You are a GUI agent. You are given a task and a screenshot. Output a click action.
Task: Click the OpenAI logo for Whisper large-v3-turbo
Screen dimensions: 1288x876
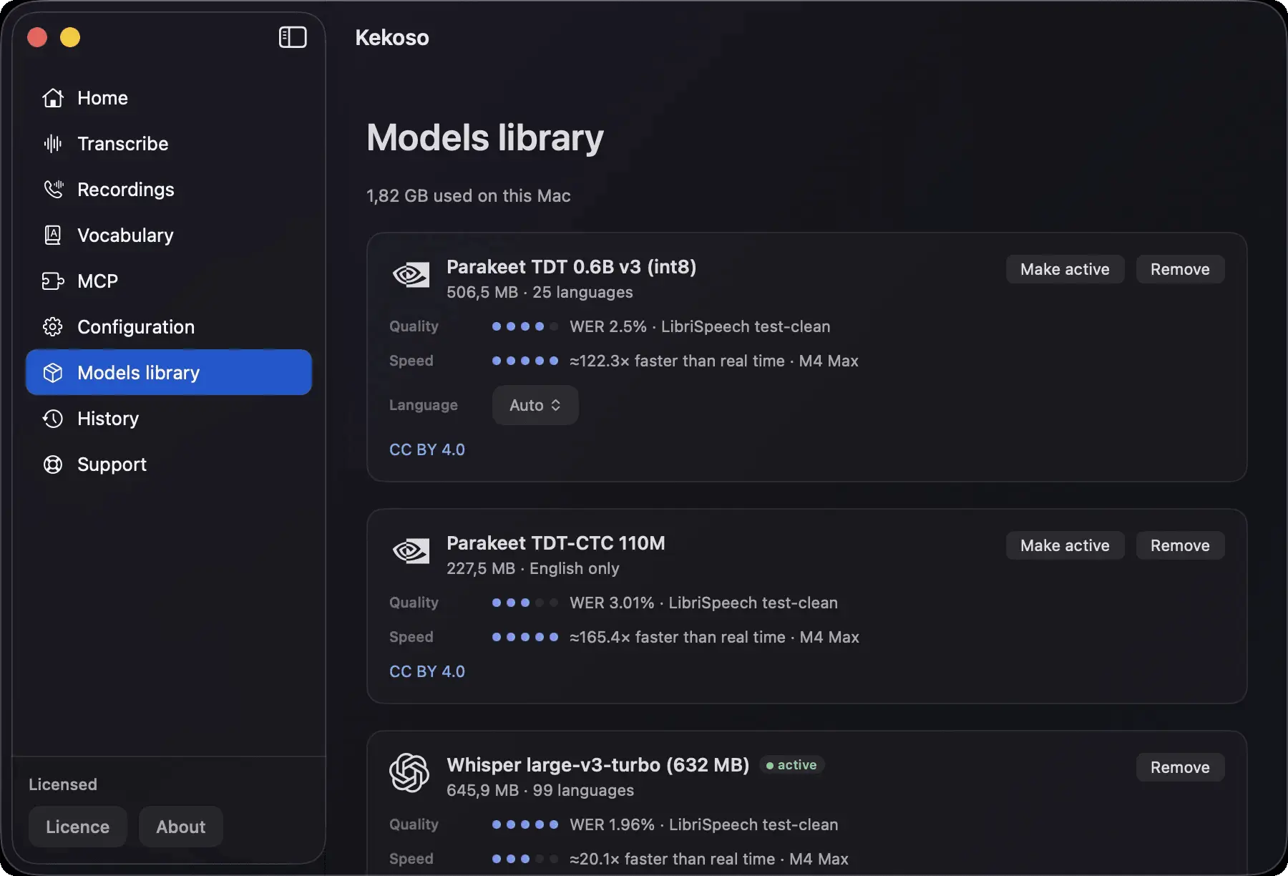point(409,773)
